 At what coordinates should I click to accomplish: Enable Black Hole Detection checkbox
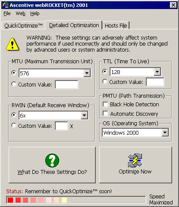click(x=105, y=104)
